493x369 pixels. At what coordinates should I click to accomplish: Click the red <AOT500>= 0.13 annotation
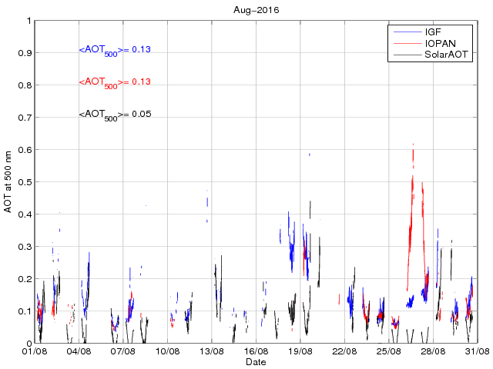[x=115, y=82]
